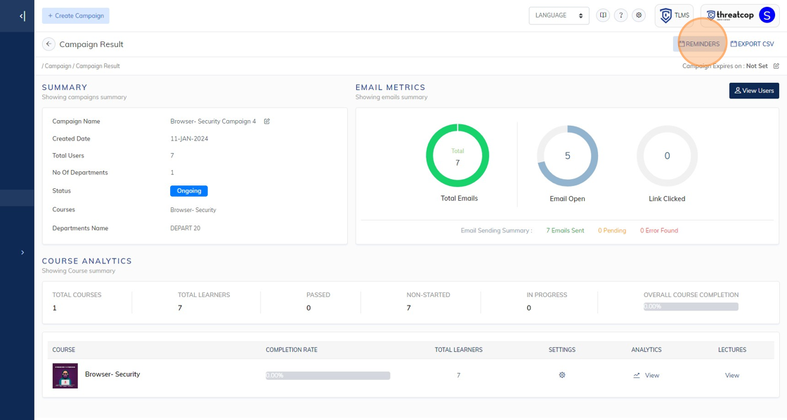This screenshot has width=787, height=420.
Task: Click the created date 11-JAN-2024
Action: (189, 139)
